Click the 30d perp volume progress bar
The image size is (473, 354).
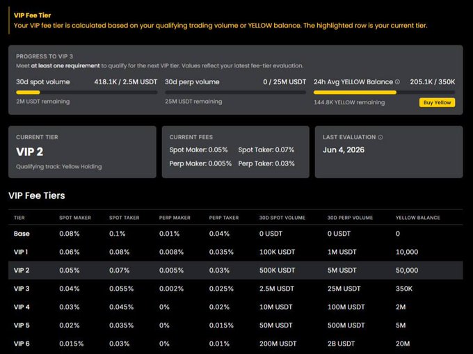tap(236, 92)
